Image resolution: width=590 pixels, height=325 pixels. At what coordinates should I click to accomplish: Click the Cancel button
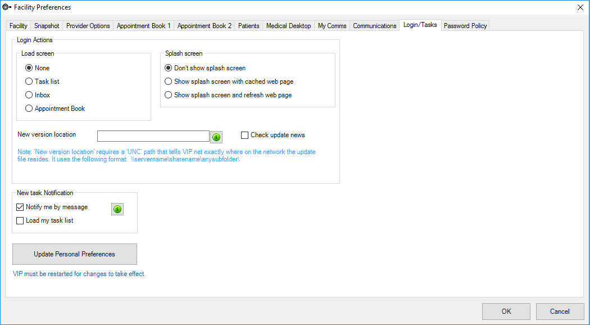(560, 312)
